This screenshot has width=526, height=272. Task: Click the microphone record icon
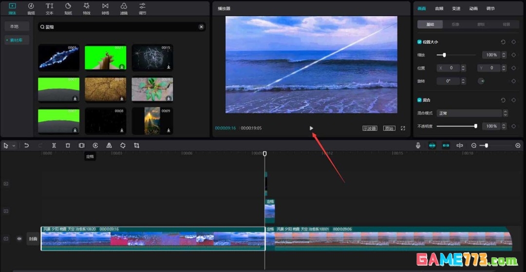click(418, 145)
